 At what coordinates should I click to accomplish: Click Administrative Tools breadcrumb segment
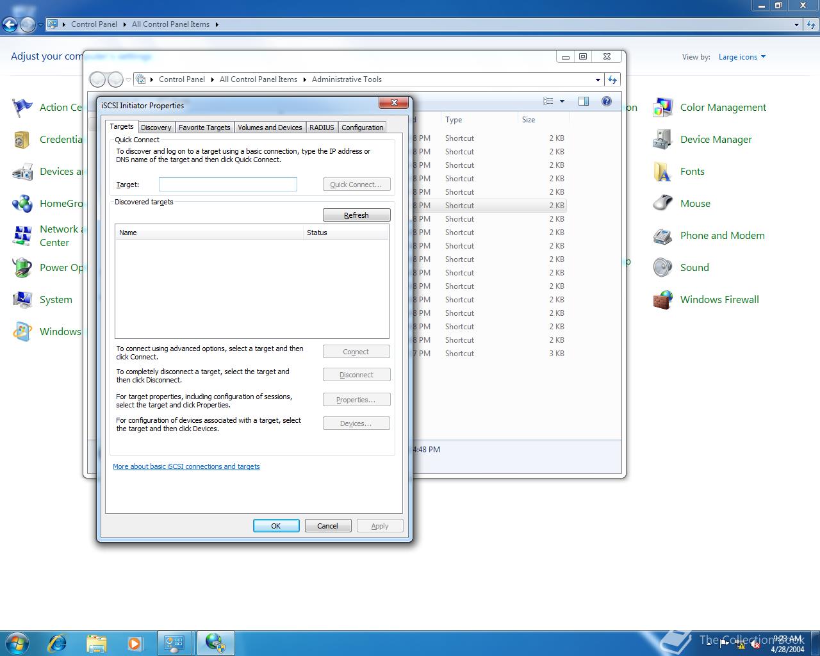tap(347, 79)
